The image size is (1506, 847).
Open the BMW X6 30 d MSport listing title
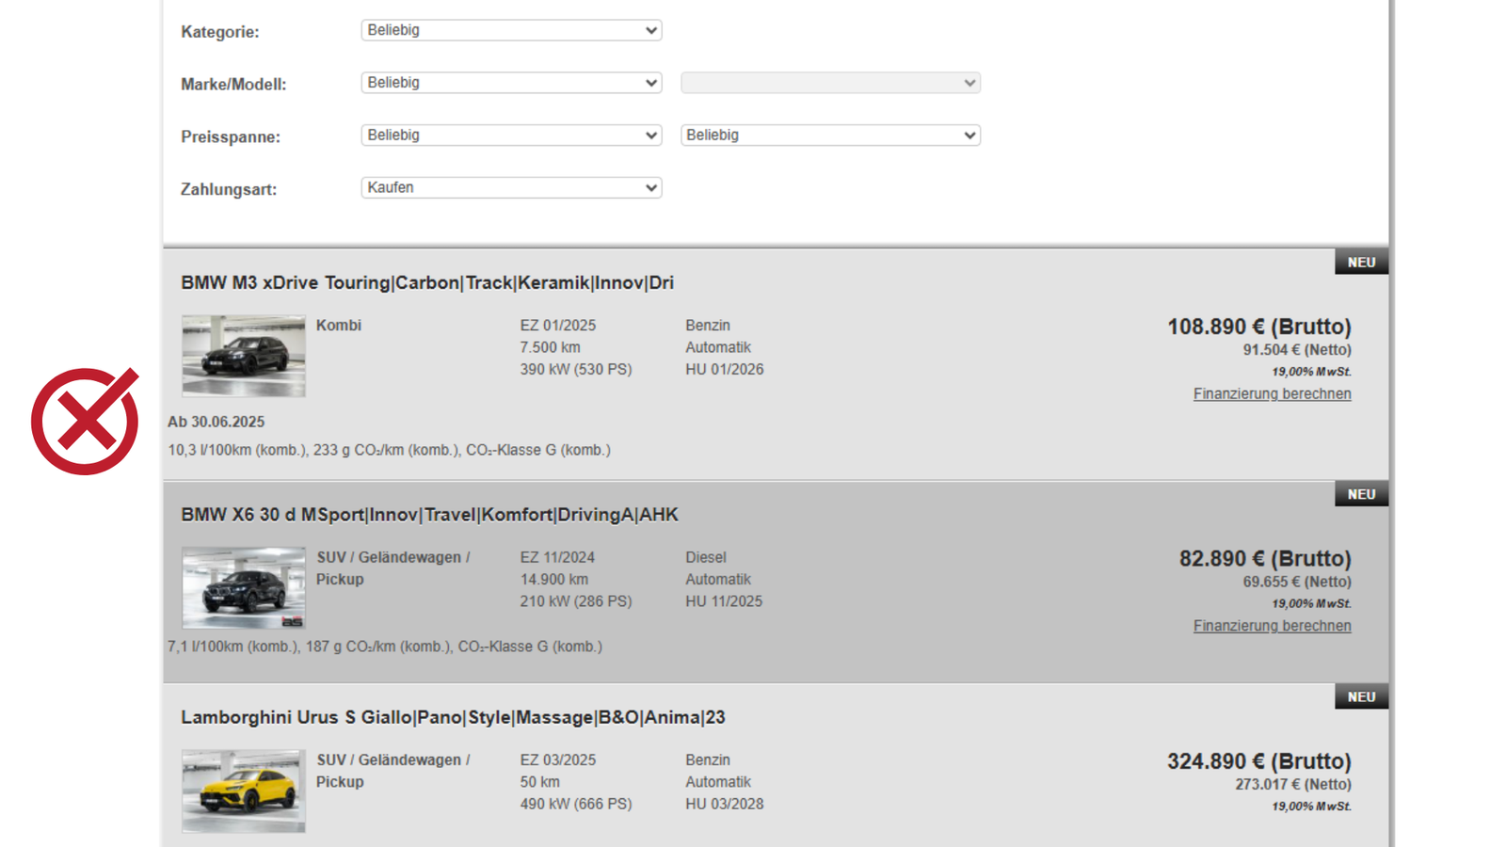point(429,515)
